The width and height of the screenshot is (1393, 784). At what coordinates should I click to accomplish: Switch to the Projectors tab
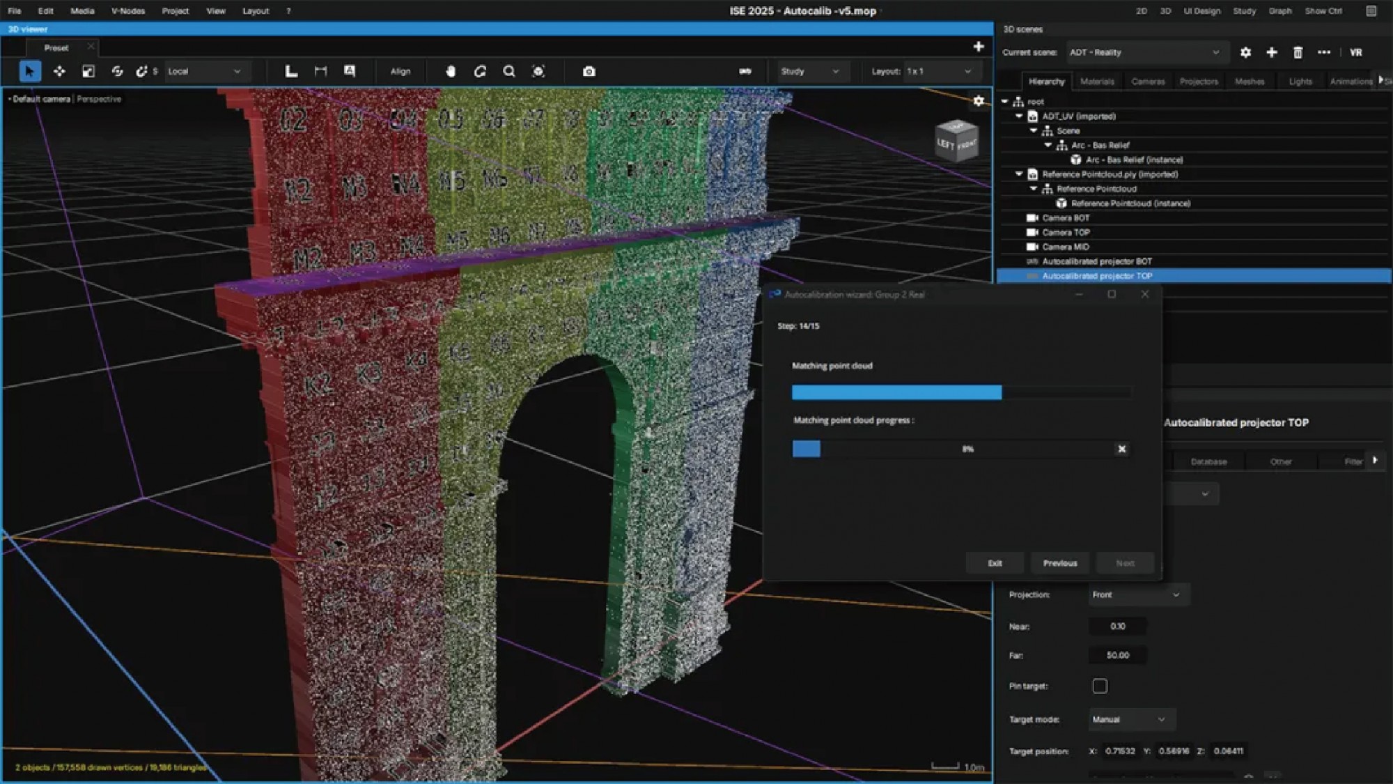point(1199,82)
